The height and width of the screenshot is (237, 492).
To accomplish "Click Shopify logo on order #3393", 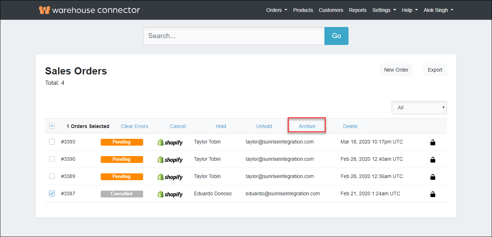I will 170,142.
